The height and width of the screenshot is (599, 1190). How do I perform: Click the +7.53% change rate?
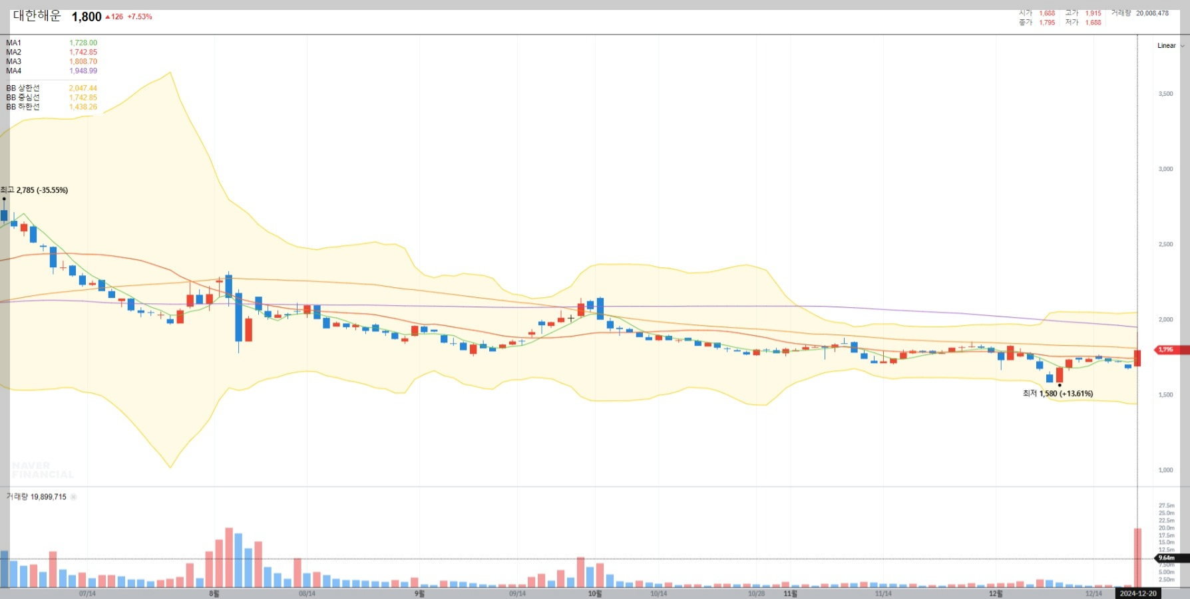(140, 17)
